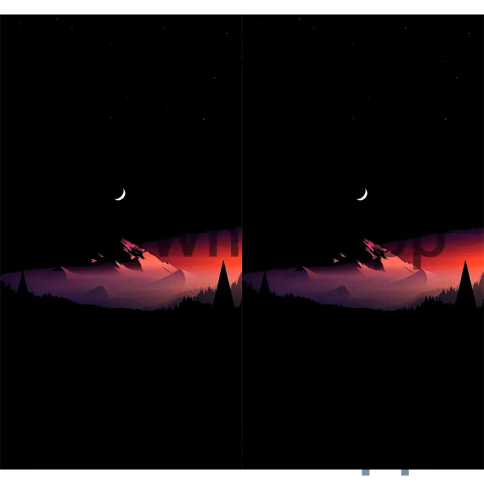Image resolution: width=484 pixels, height=484 pixels.
Task: Click the small pine tree in right panel
Action: click(264, 284)
